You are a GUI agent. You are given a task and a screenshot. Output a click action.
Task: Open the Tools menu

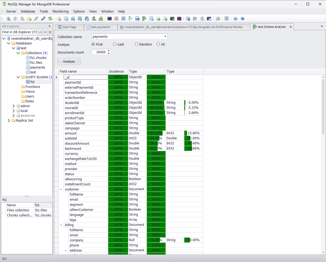(44, 11)
